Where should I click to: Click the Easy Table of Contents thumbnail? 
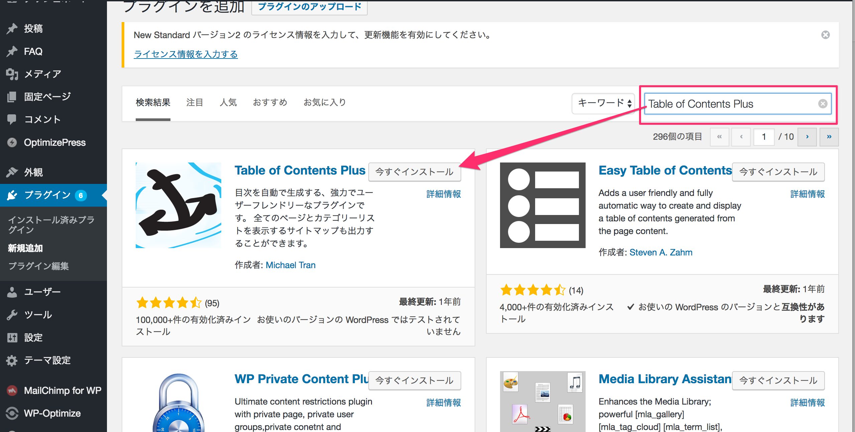pos(542,205)
